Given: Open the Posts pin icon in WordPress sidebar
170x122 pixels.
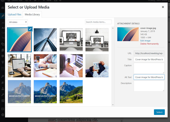Looking at the screenshot, I should pos(3,16).
